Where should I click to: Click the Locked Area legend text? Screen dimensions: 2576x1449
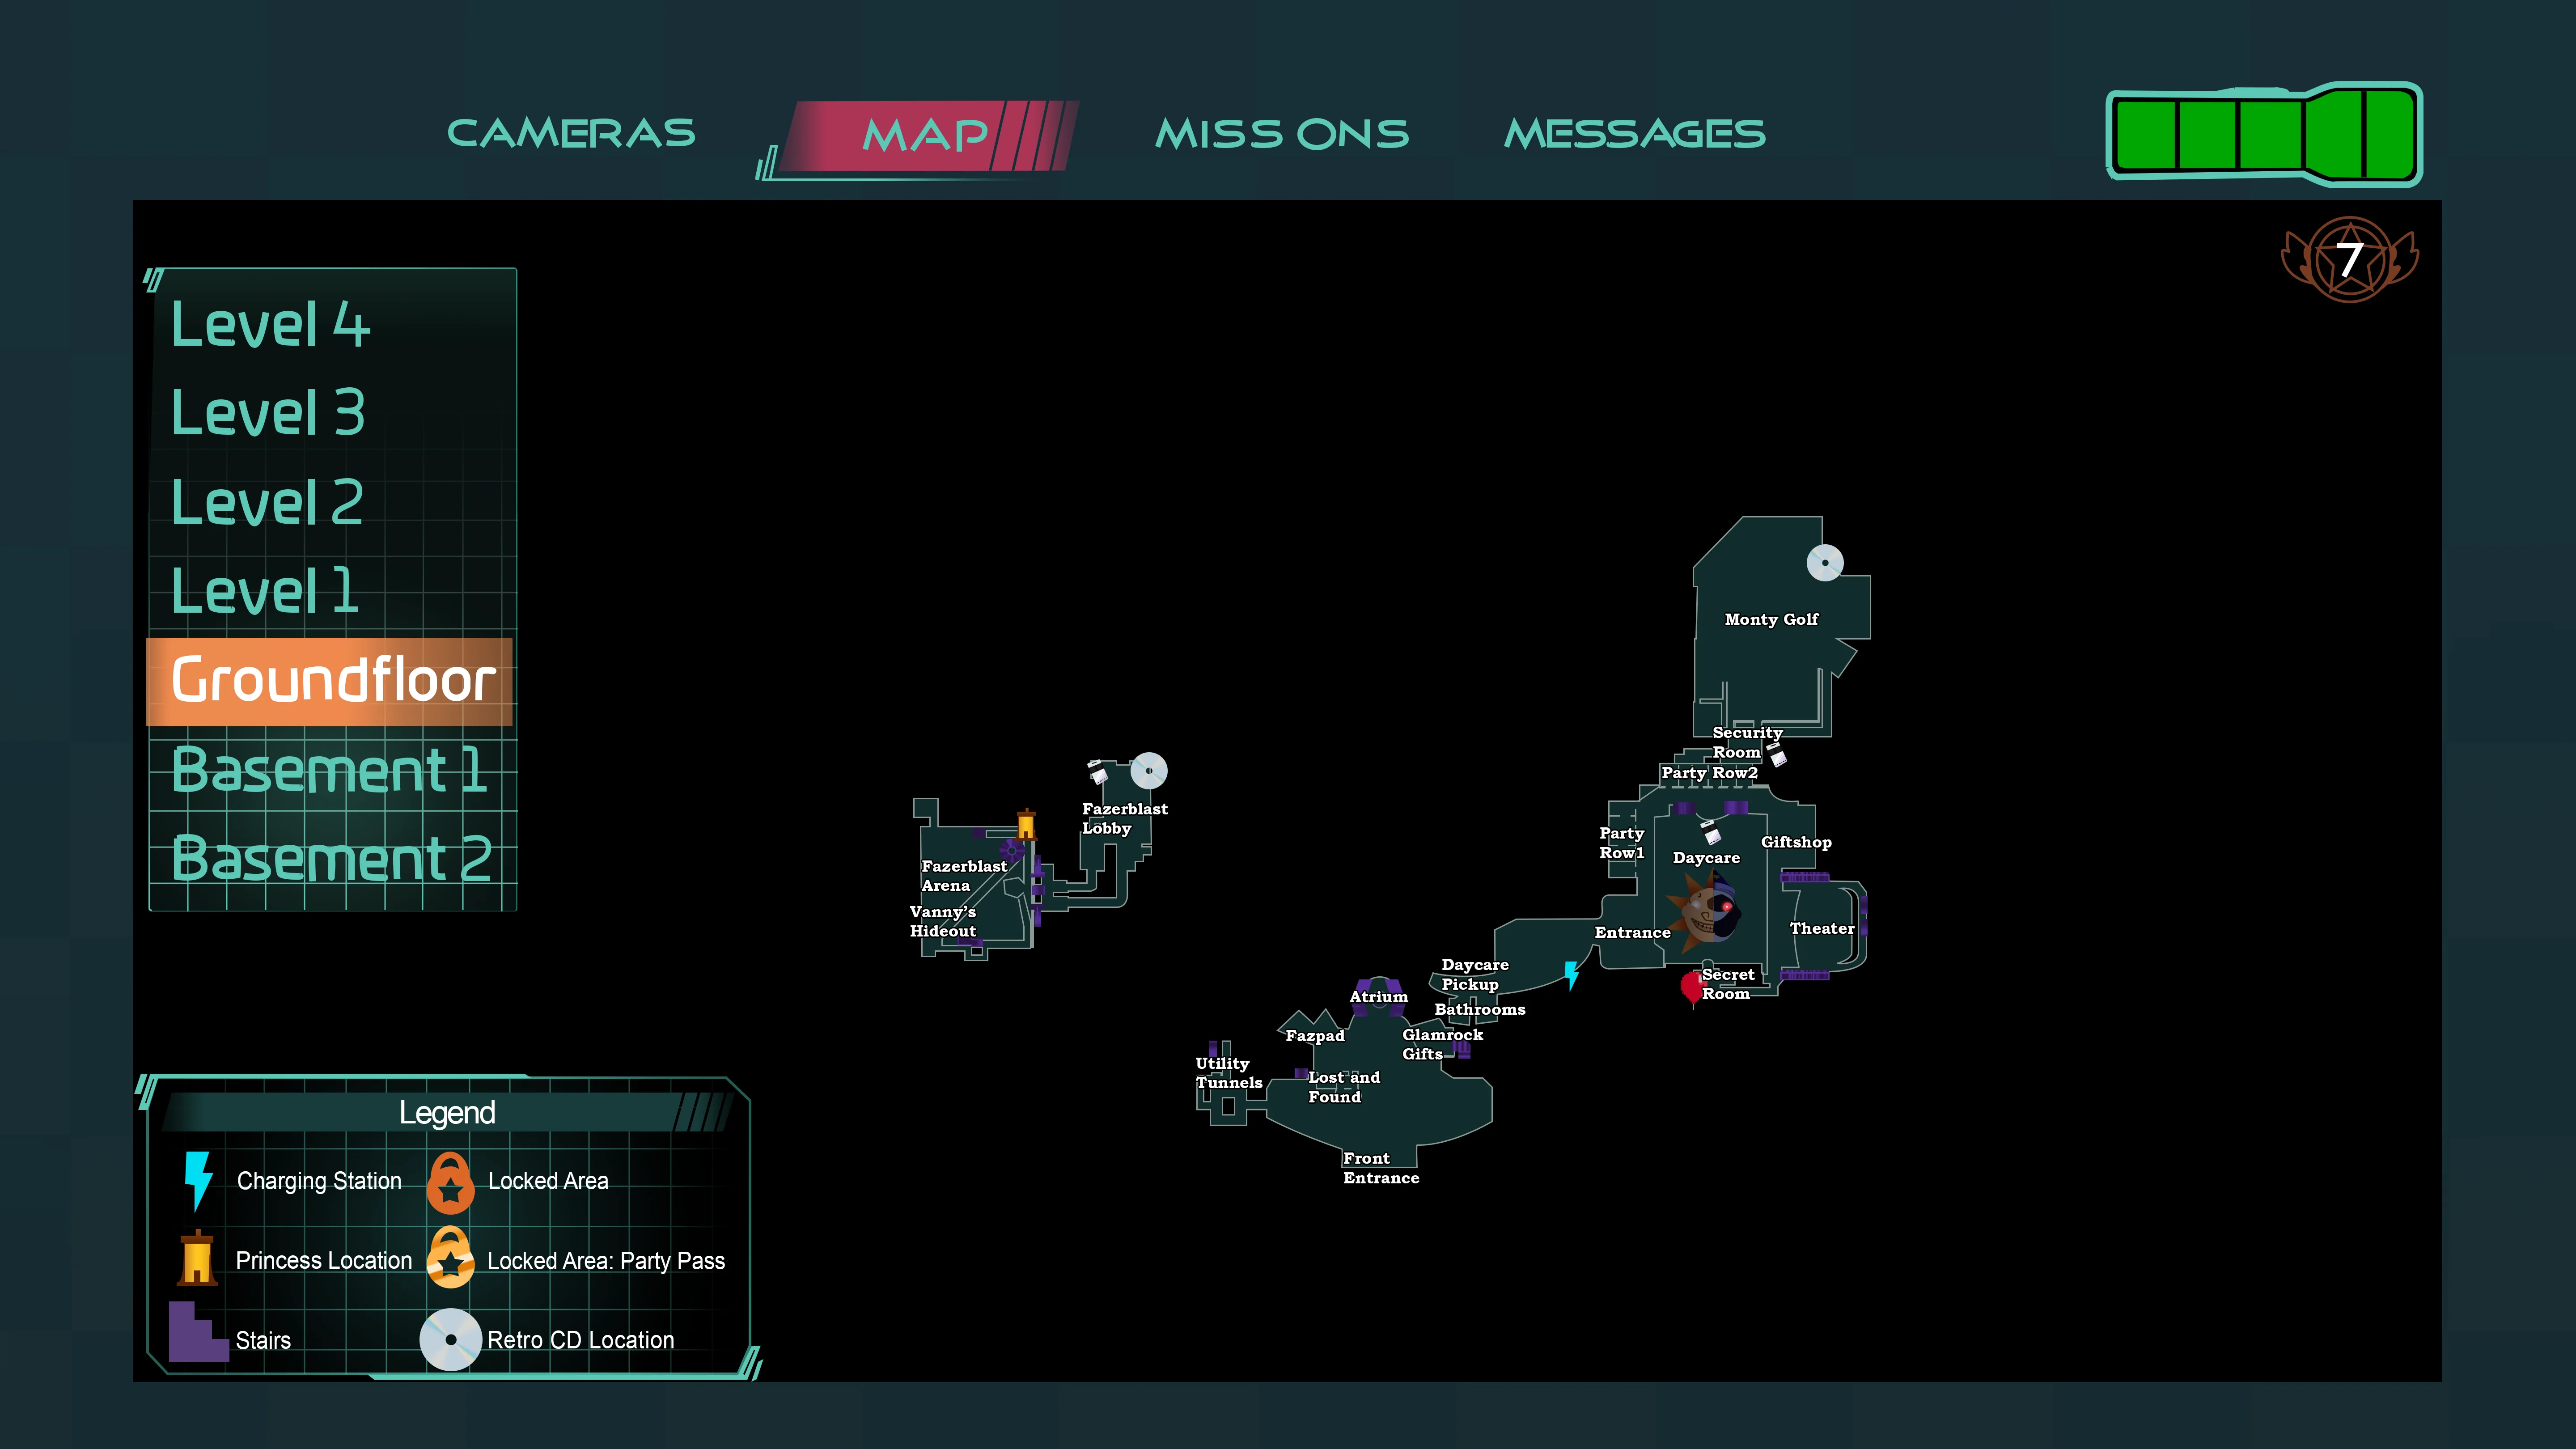tap(548, 1181)
